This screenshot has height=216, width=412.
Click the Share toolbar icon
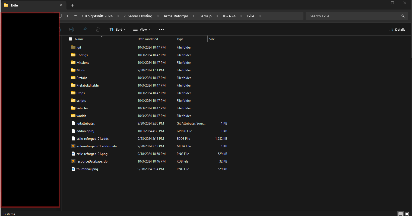coord(85,29)
